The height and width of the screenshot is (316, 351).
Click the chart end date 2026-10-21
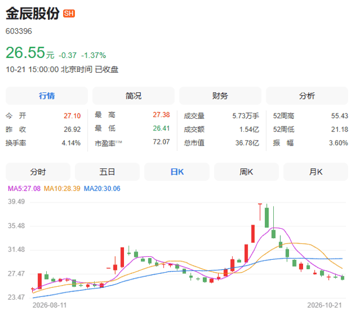coord(325,305)
